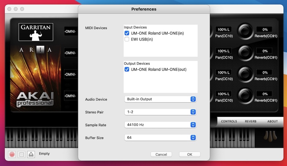Screen dimensions: 287x166
Task: Click Cancel in Preferences dialog
Action: (161, 154)
